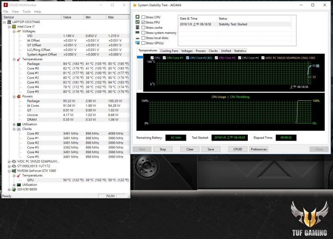The image size is (333, 239).
Task: Toggle the CPU Core #3 graph checkbox
Action: coord(216,58)
